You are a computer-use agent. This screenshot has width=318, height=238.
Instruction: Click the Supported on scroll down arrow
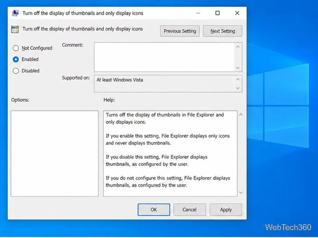pos(238,88)
